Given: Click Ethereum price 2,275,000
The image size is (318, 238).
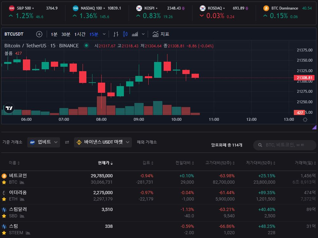Looking at the screenshot, I should [103, 193].
